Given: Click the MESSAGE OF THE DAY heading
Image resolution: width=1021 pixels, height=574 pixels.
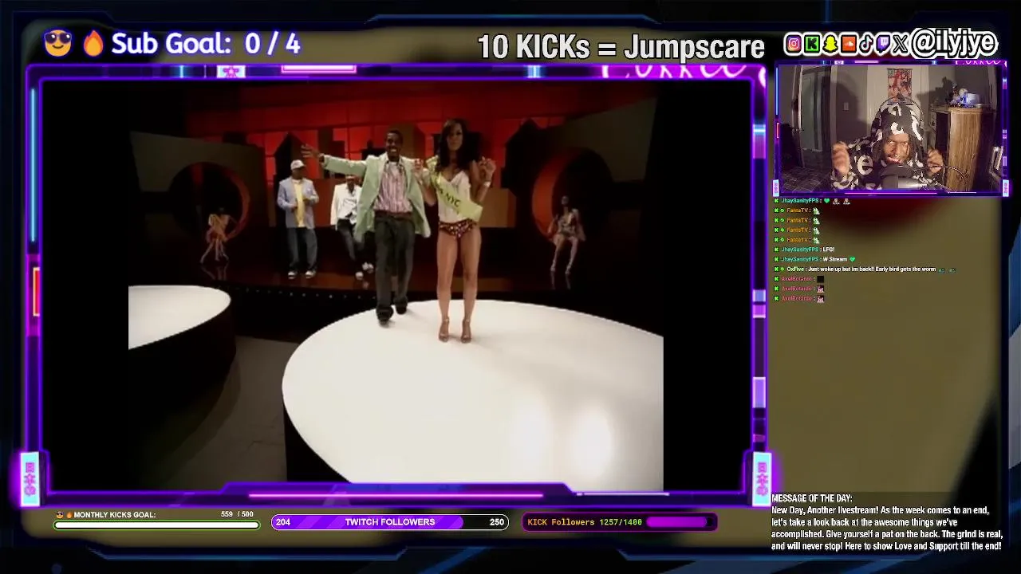Looking at the screenshot, I should pyautogui.click(x=812, y=498).
